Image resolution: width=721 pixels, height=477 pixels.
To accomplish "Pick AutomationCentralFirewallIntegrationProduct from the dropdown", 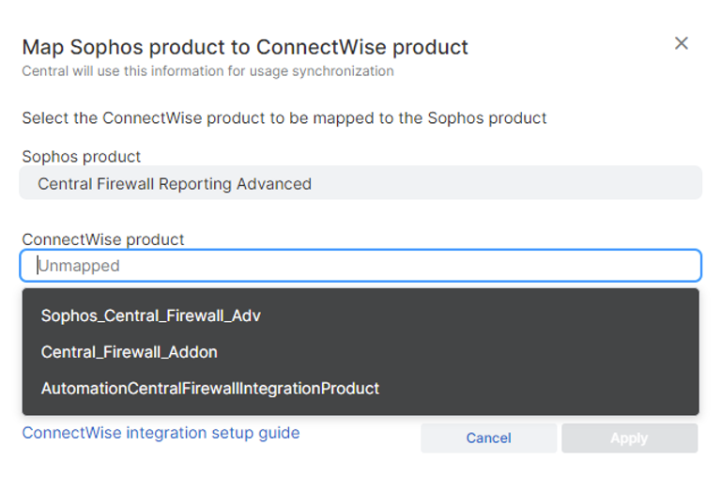I will (209, 388).
